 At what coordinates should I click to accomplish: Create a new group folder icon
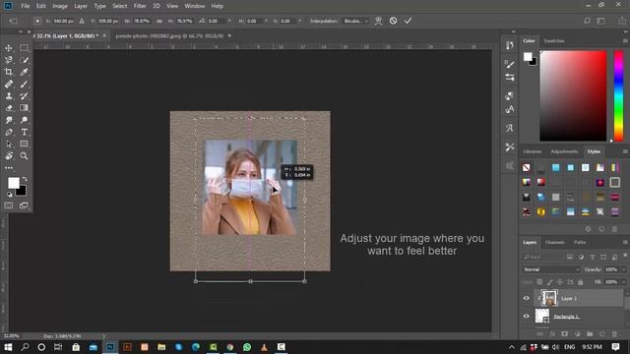coord(590,334)
